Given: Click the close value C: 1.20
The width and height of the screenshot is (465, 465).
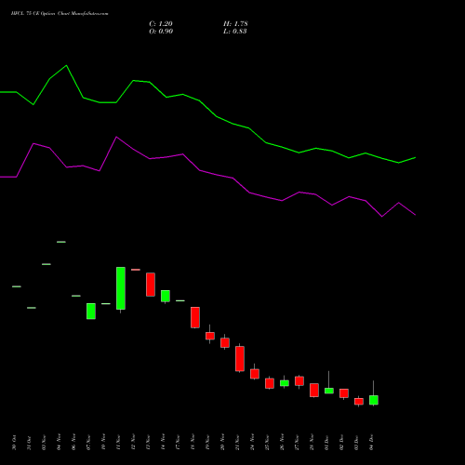Looking at the screenshot, I should [x=161, y=24].
